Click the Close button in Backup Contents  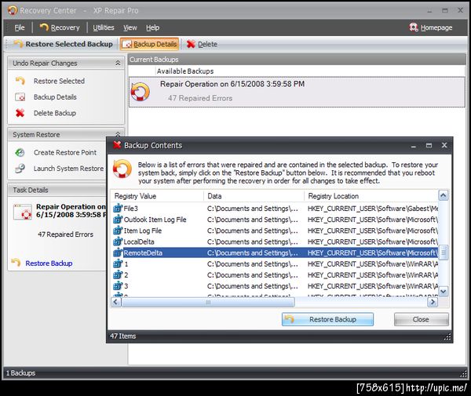click(421, 319)
